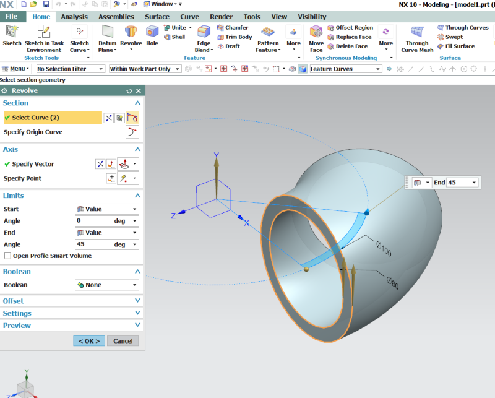Collapse the Axis group
Screen dimensions: 495x398
(137, 149)
